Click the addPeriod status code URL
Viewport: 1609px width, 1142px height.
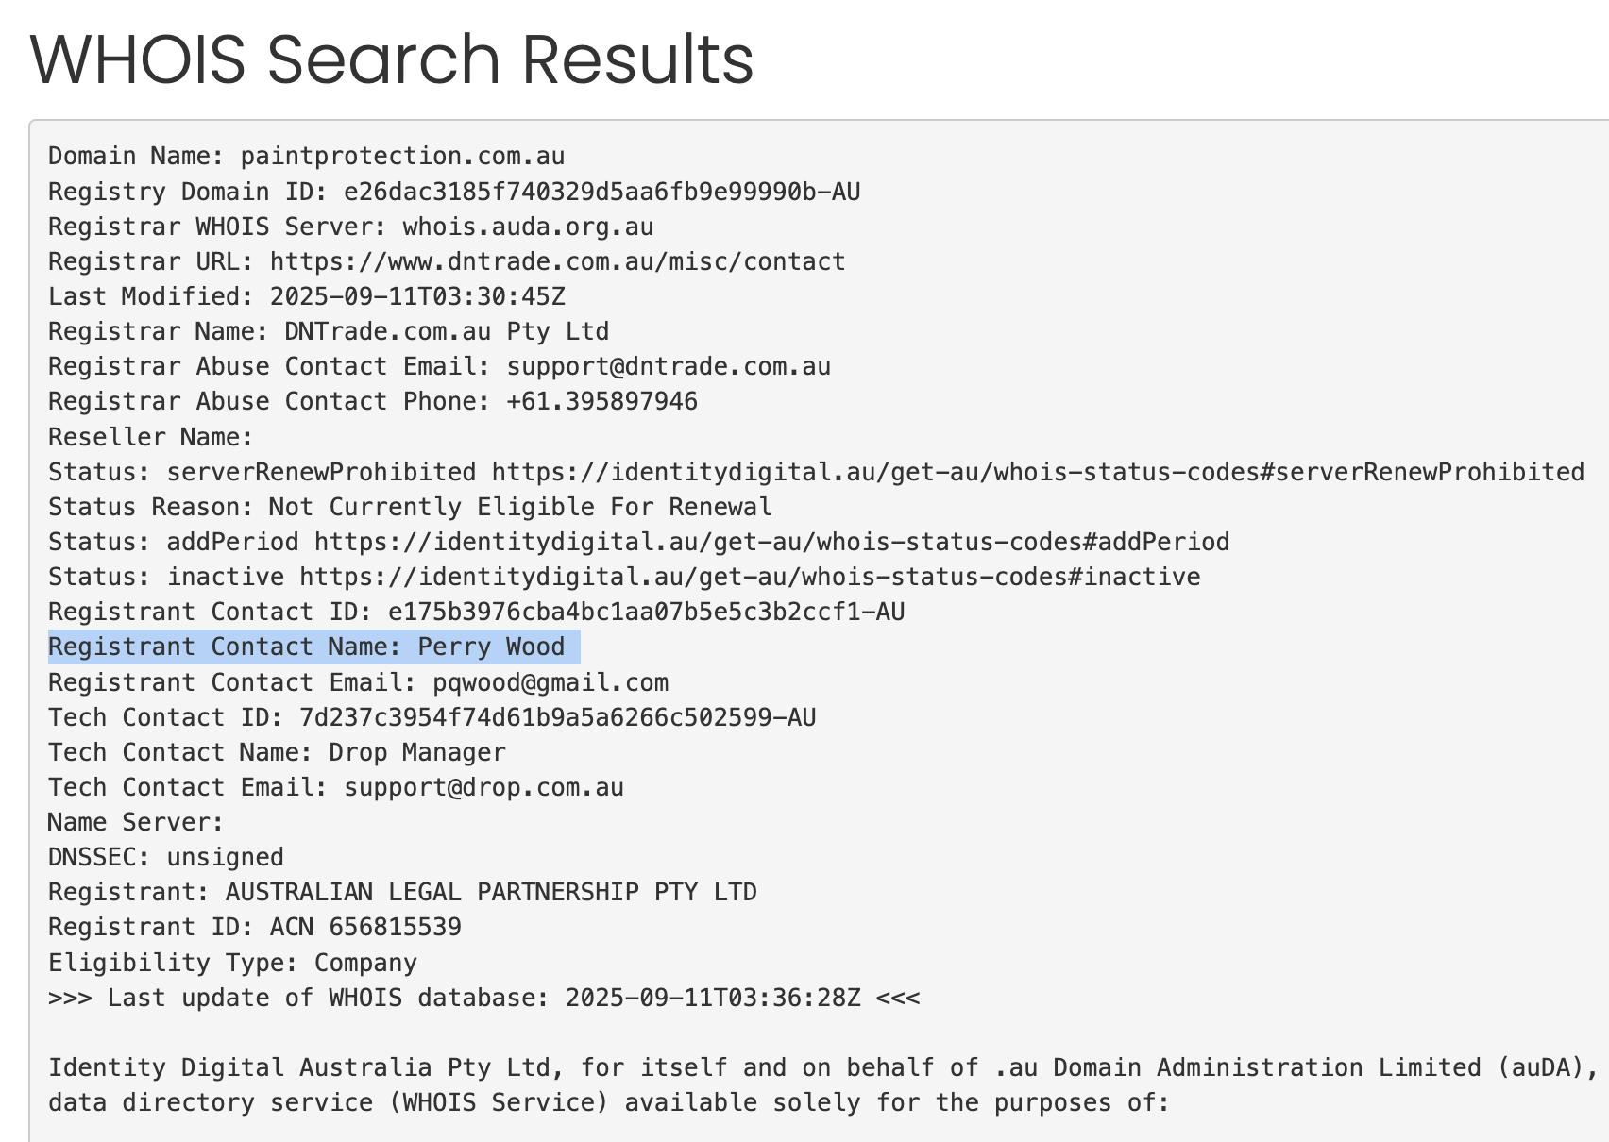pos(771,543)
